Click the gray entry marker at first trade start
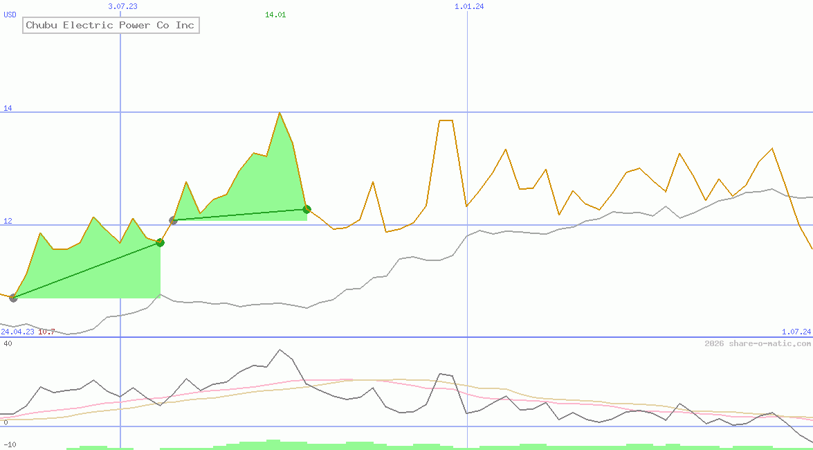This screenshot has height=450, width=813. tap(13, 298)
